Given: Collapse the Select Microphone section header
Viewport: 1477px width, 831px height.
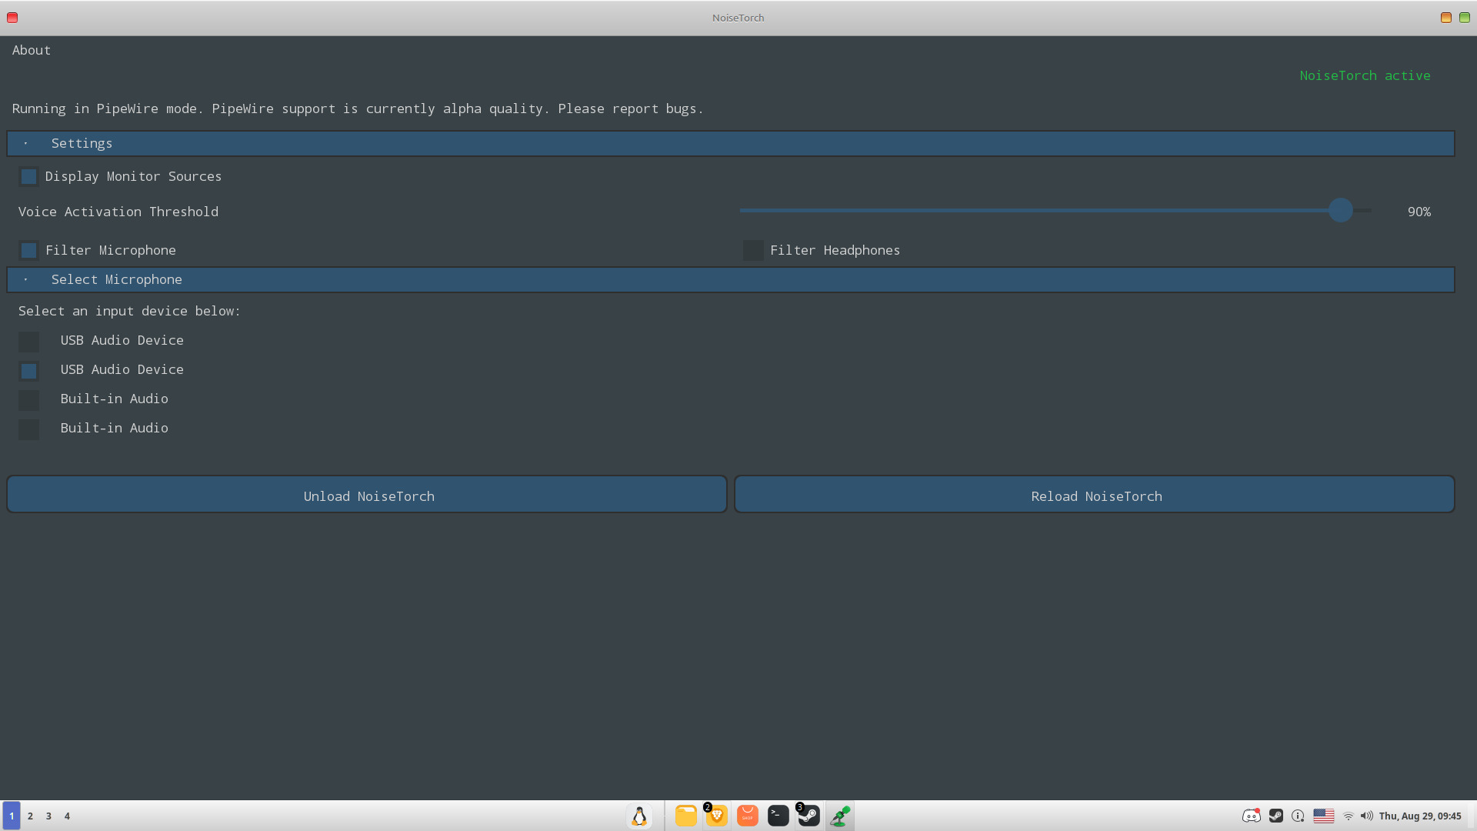Looking at the screenshot, I should tap(116, 280).
